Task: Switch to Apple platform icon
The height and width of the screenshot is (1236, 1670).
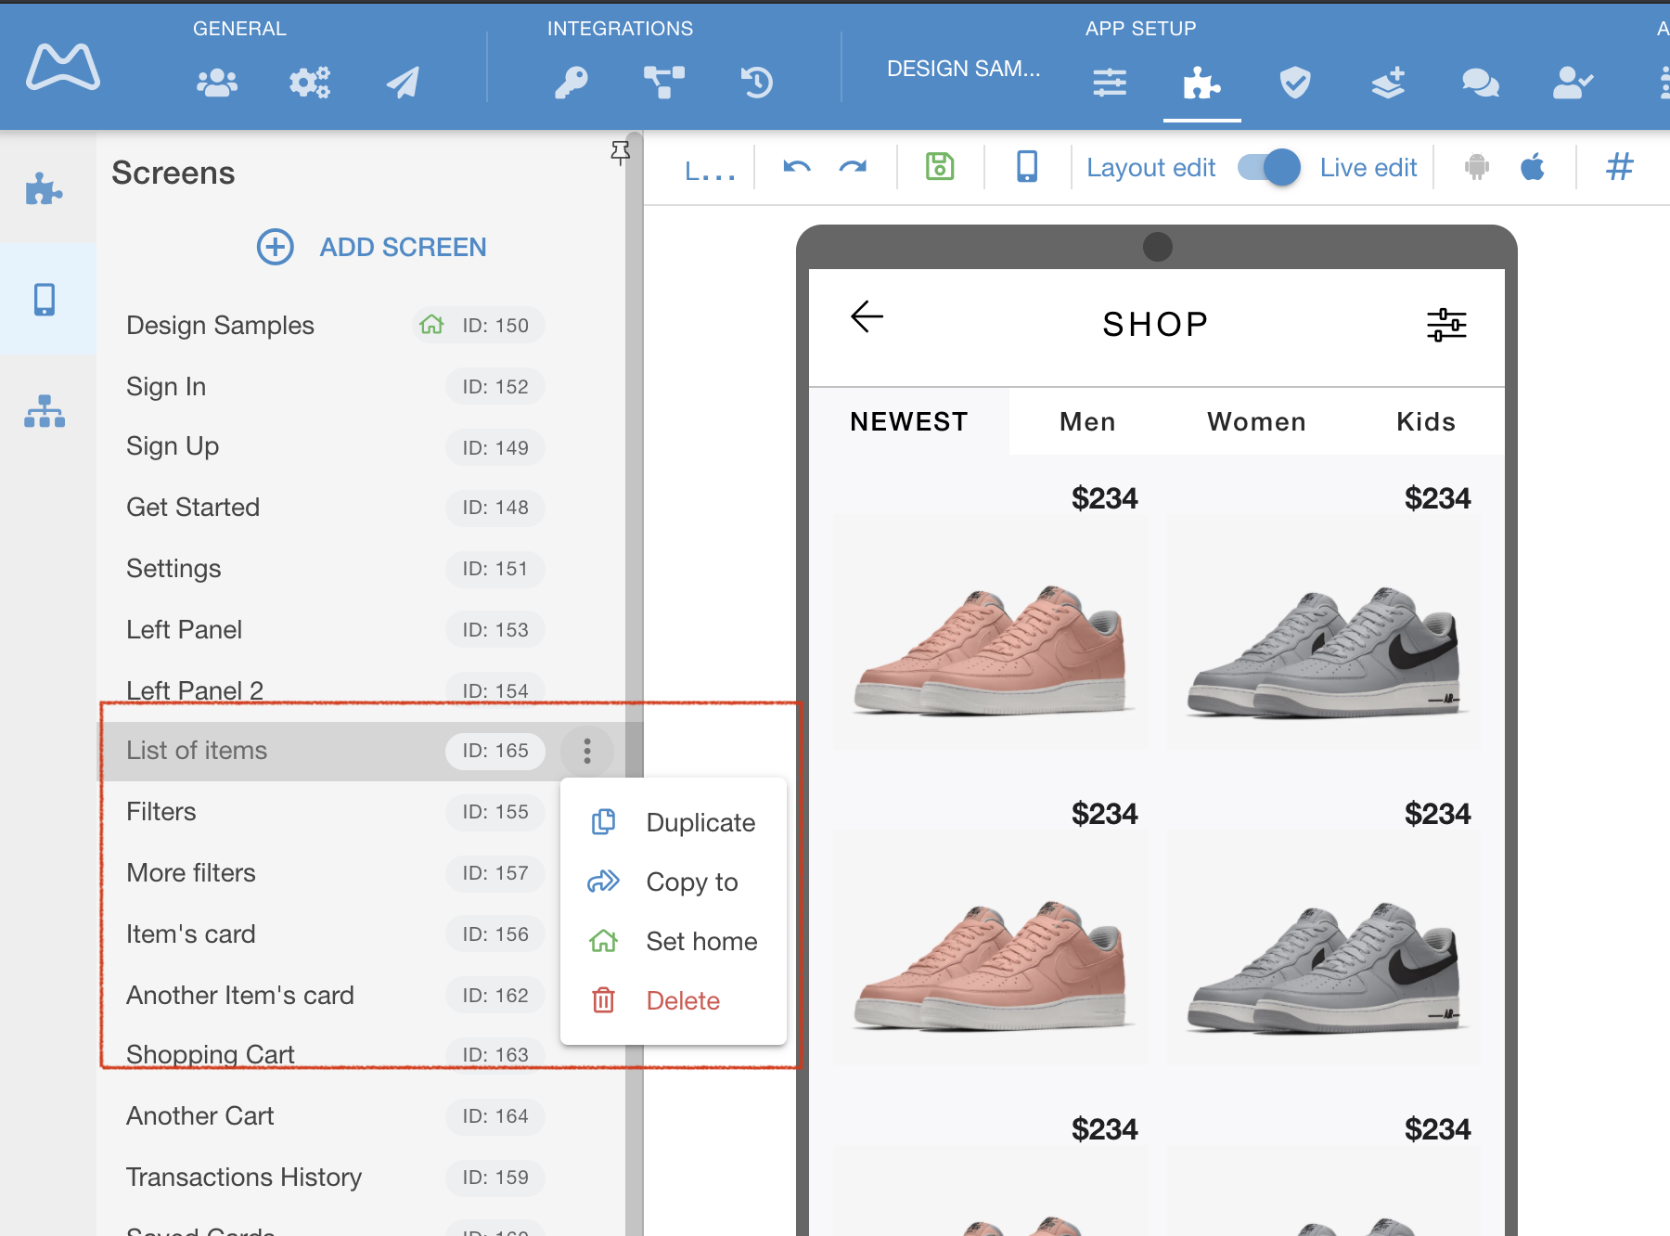Action: coord(1533,167)
